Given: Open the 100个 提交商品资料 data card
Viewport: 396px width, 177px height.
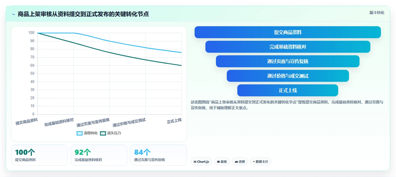Looking at the screenshot, I should pos(39,155).
